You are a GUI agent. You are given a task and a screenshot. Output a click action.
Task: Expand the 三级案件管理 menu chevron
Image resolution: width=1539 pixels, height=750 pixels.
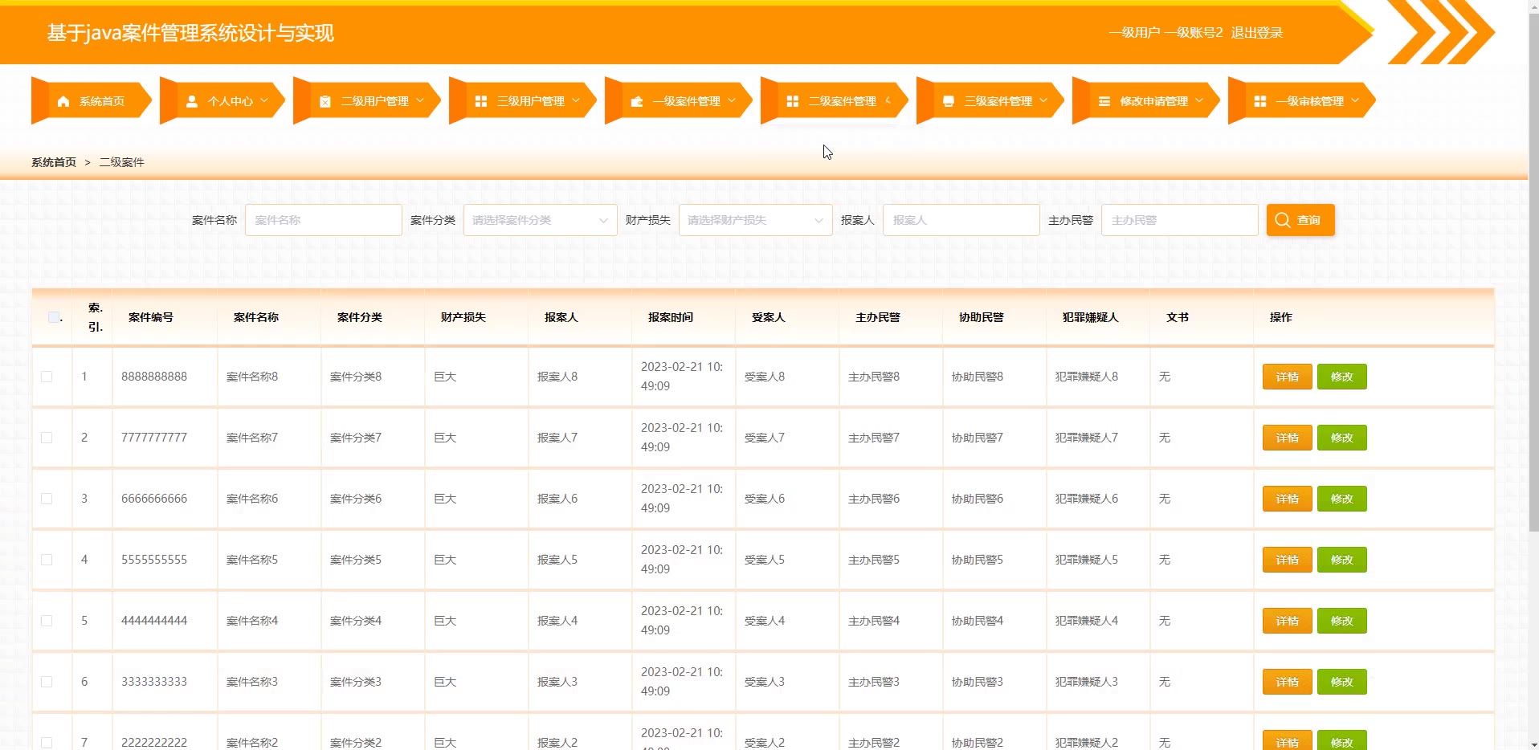coord(1043,100)
